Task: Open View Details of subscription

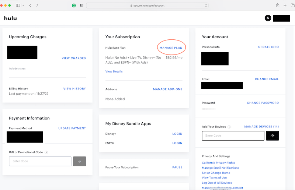Action: coord(114,71)
